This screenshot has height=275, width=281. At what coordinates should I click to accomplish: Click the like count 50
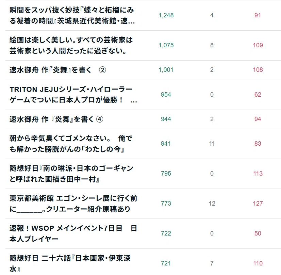point(258,233)
